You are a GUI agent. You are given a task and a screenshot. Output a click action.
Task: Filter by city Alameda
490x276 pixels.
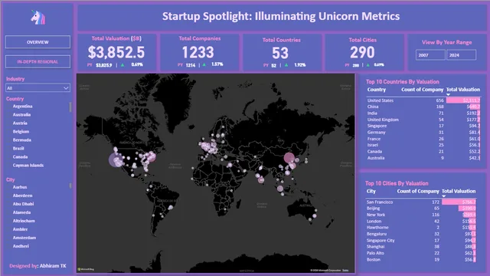tap(21, 212)
